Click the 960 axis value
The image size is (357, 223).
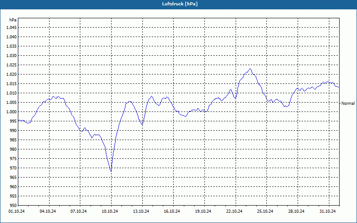[x=13, y=187]
